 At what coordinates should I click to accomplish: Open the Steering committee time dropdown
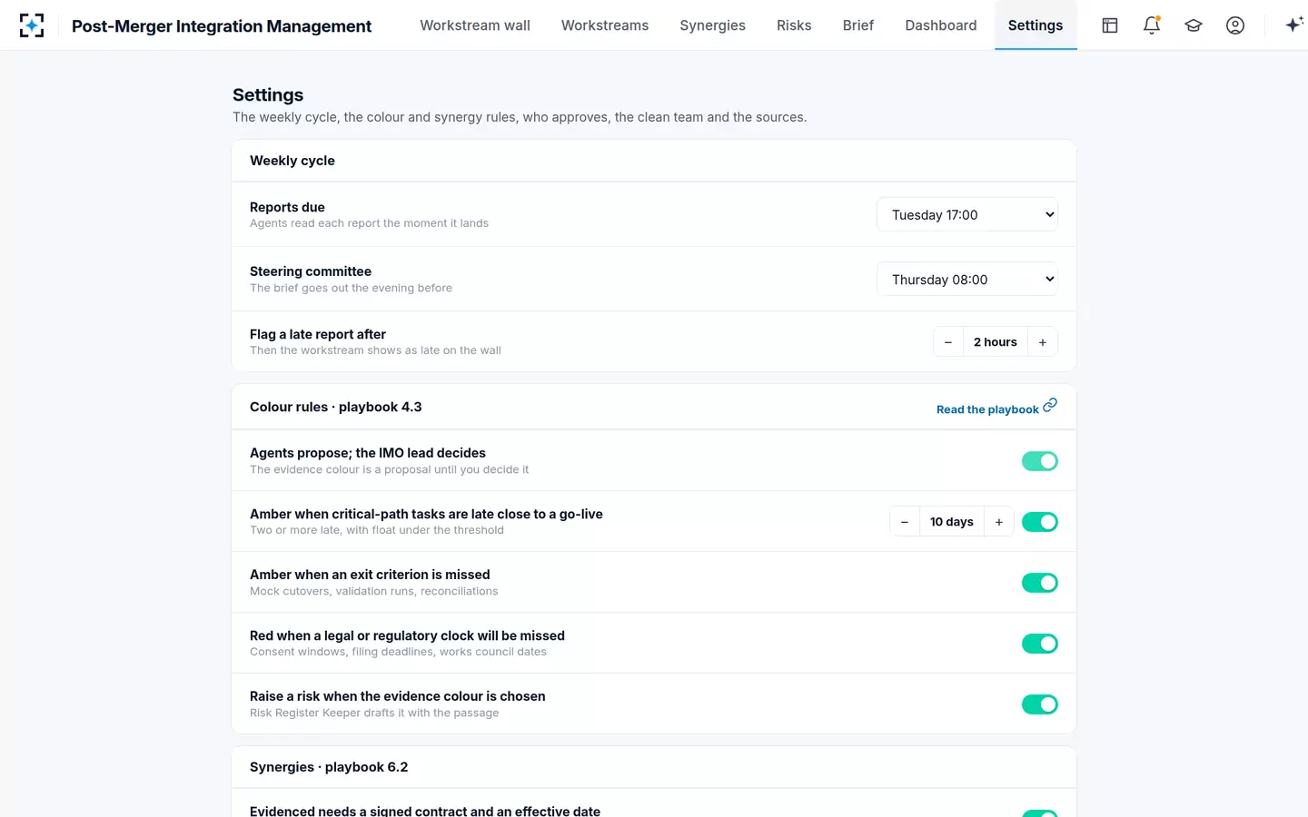967,279
